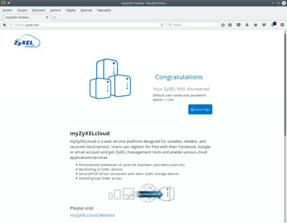The image size is (287, 223).
Task: Reload the page with the refresh icon
Action: [162, 25]
